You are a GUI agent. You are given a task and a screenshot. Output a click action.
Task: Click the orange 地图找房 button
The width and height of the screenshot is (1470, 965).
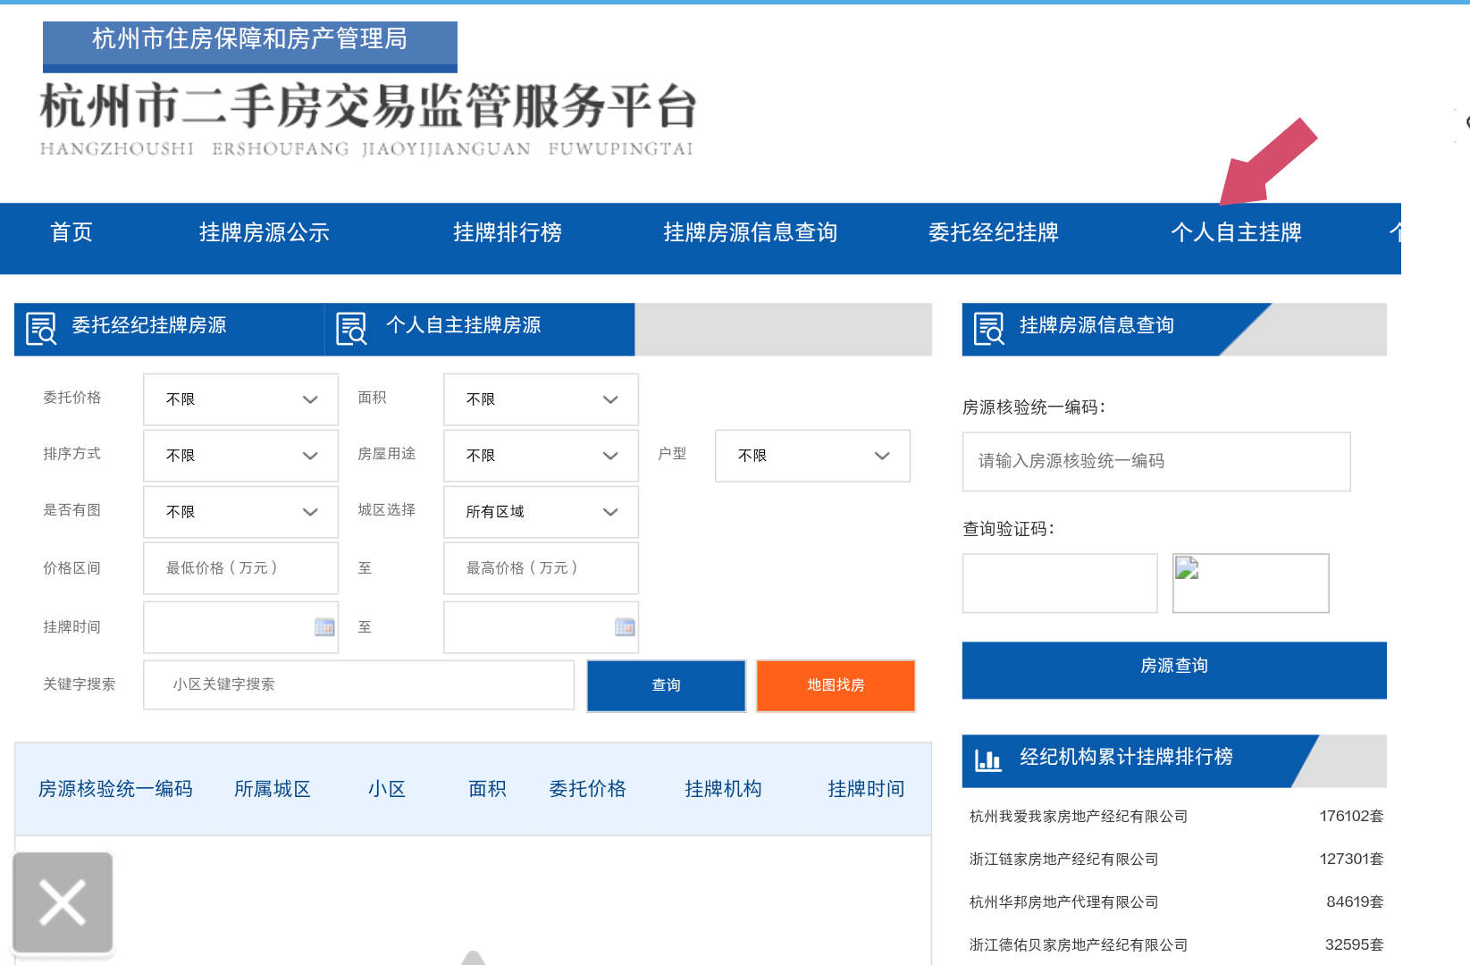point(835,685)
